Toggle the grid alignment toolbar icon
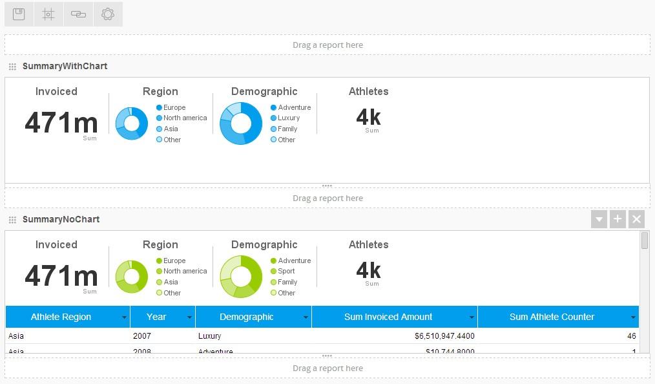 tap(48, 14)
